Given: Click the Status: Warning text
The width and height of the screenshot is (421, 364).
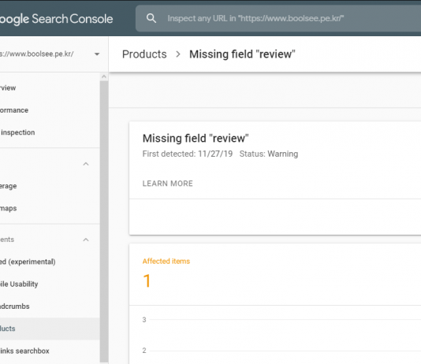Looking at the screenshot, I should click(269, 154).
